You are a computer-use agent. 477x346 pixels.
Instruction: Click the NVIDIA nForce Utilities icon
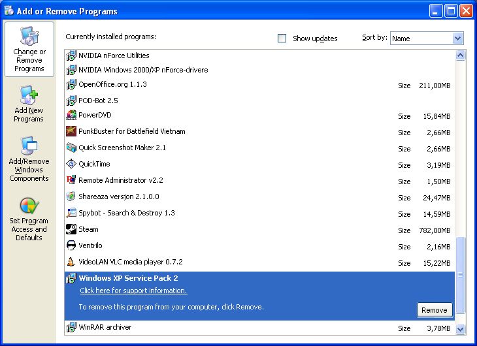[71, 55]
